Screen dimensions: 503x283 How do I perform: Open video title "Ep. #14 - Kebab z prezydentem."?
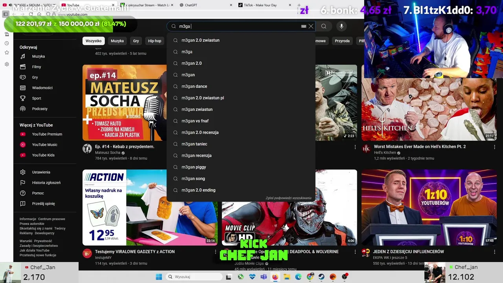click(x=125, y=147)
